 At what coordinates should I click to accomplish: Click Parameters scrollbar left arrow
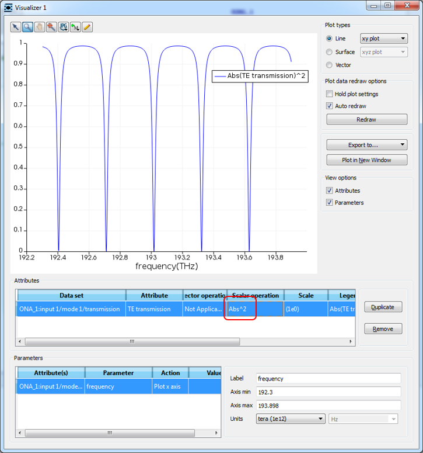[20, 433]
